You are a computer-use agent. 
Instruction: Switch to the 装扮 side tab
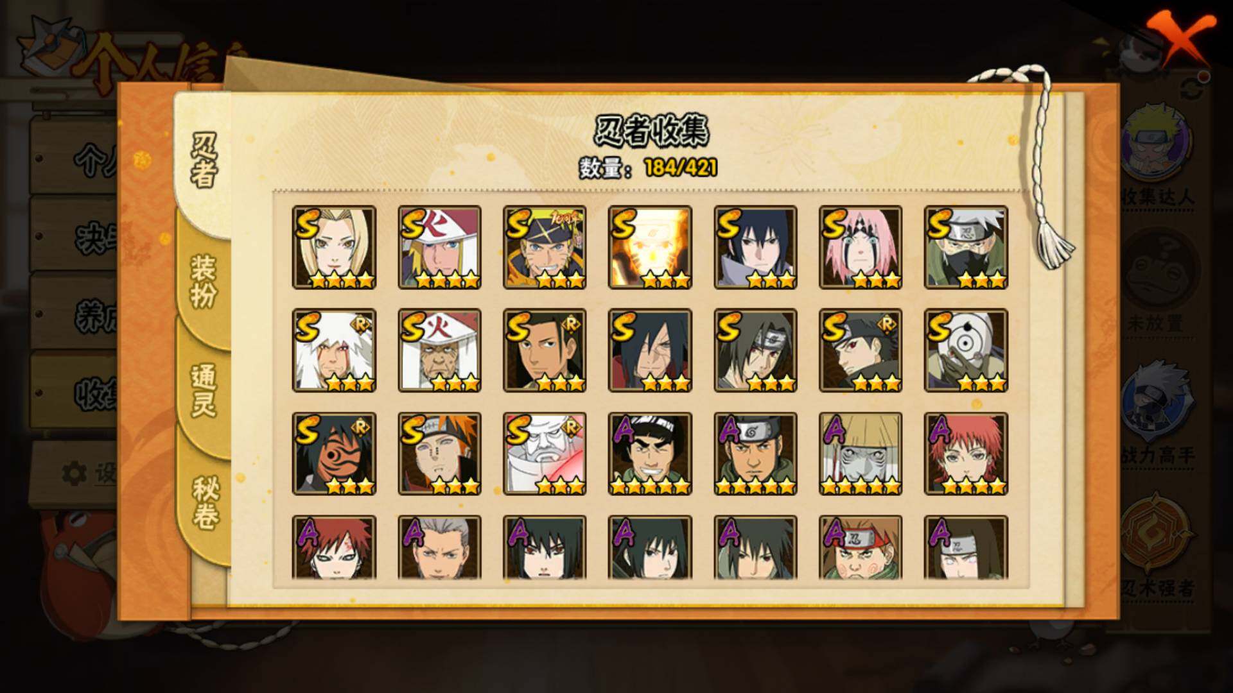pos(203,281)
